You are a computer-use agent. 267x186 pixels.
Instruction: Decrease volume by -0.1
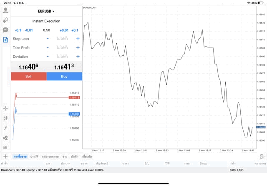(18, 30)
